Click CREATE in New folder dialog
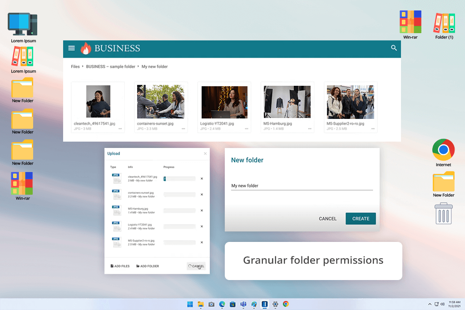The height and width of the screenshot is (310, 465). pyautogui.click(x=361, y=219)
